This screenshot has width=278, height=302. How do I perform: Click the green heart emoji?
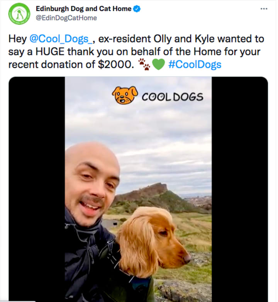158,64
